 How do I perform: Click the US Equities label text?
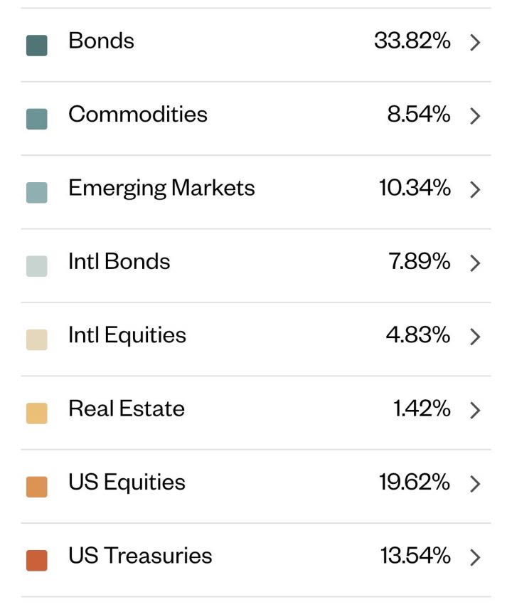[127, 482]
